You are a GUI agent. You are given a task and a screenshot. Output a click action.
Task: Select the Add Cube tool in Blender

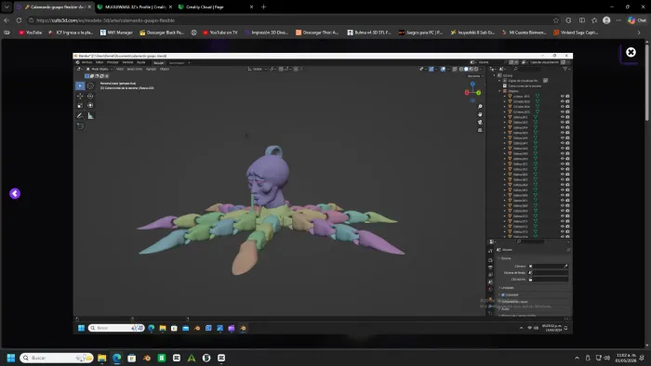(80, 126)
